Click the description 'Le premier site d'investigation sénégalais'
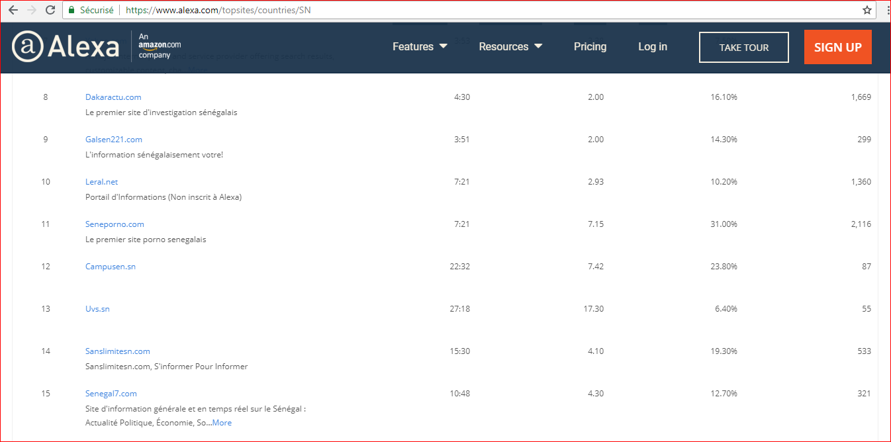The width and height of the screenshot is (891, 442). click(x=162, y=112)
